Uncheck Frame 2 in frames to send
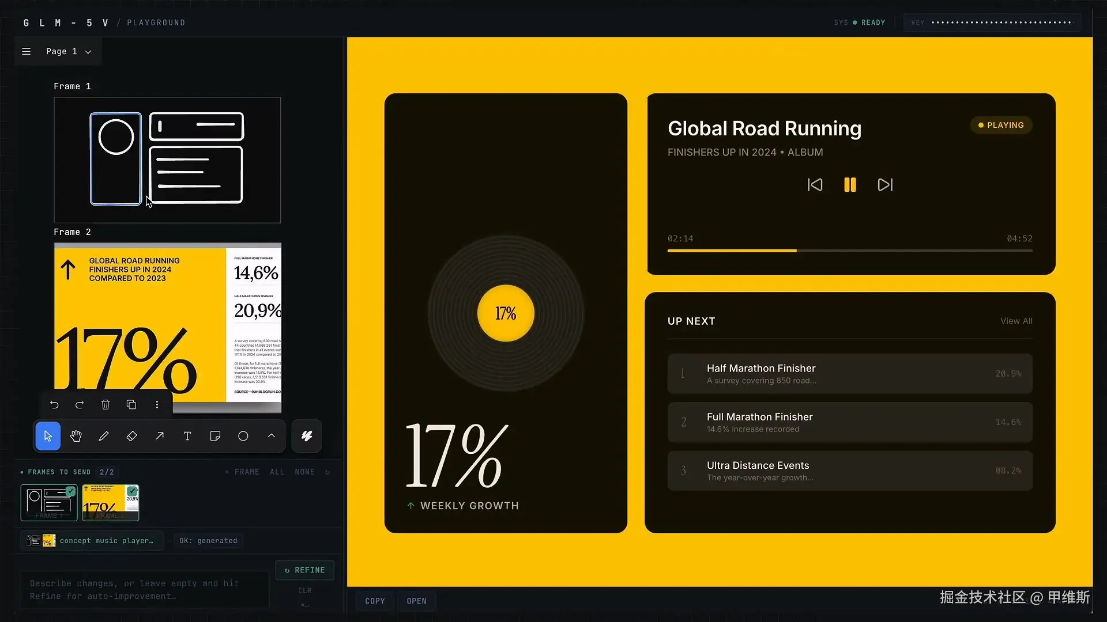Screen dimensions: 1107x622 tap(132, 491)
